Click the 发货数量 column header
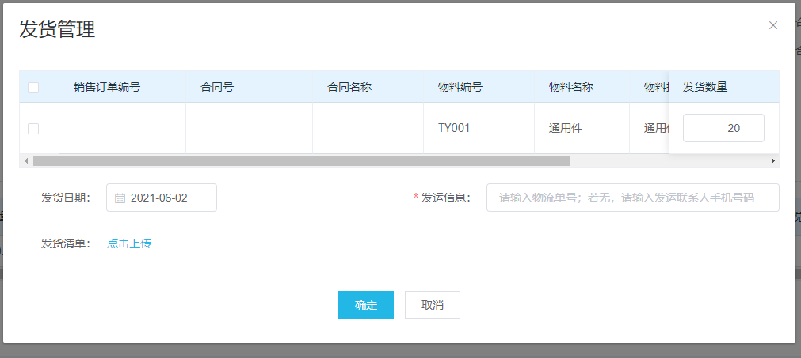The image size is (801, 358). point(705,87)
